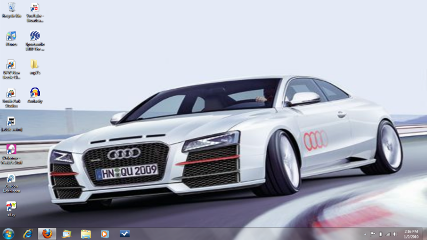Launch the iTunes desktop shortcut

coord(11,38)
